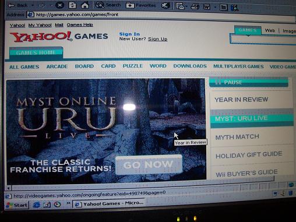Click the page icon in address bar
This screenshot has height=222, width=296.
(31, 15)
